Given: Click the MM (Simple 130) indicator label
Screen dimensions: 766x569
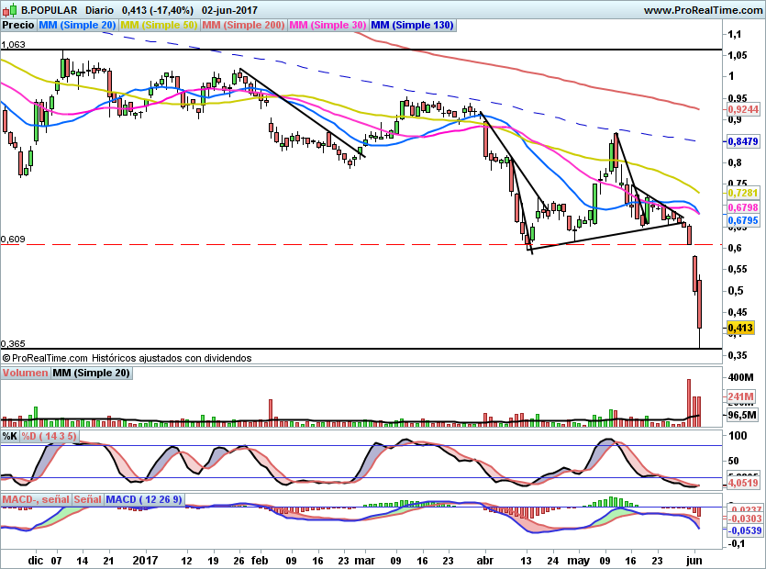Looking at the screenshot, I should [412, 26].
